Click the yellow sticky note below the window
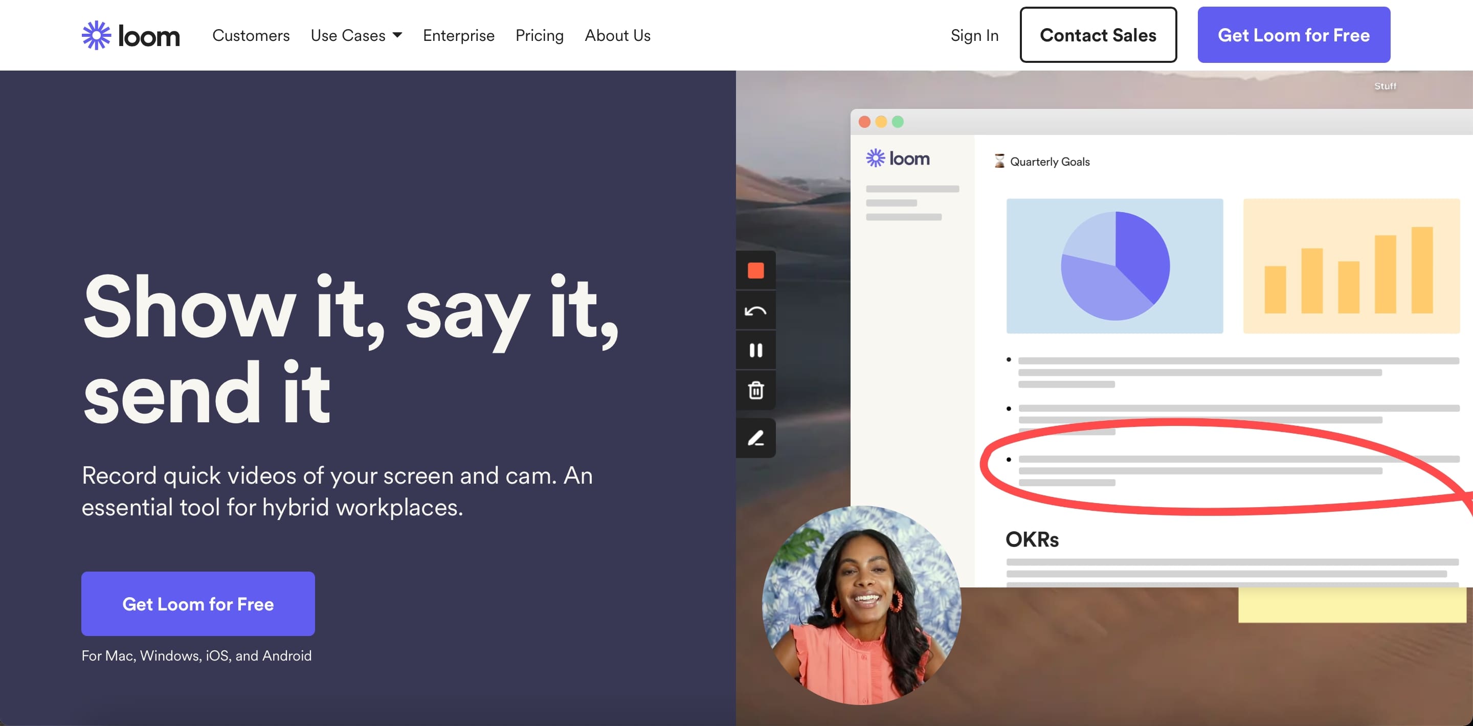This screenshot has height=726, width=1473. pyautogui.click(x=1352, y=605)
